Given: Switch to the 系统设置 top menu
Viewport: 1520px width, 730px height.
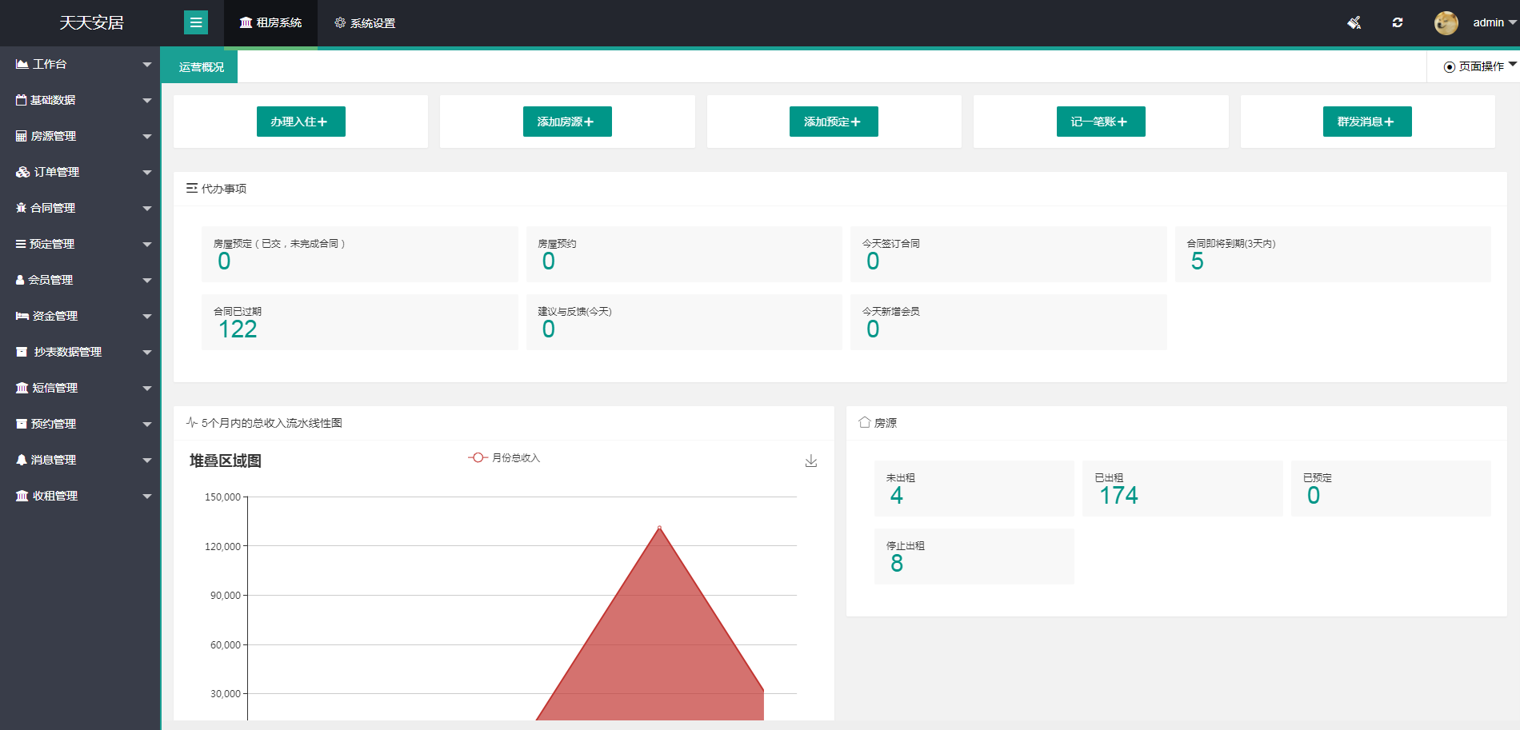Looking at the screenshot, I should [365, 23].
